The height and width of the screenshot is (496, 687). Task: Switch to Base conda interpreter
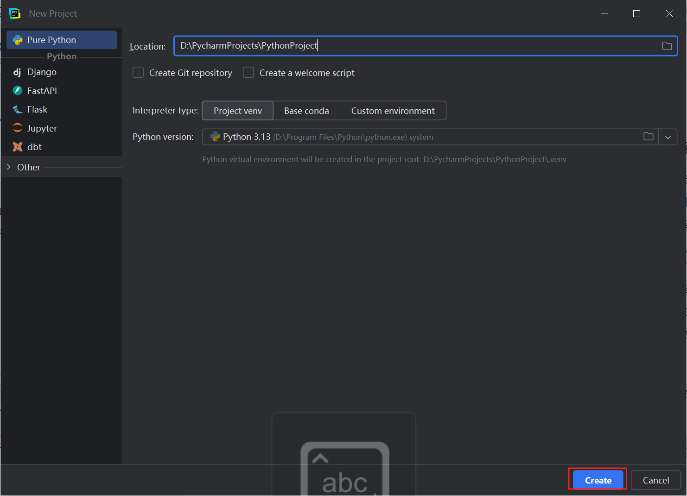coord(306,111)
